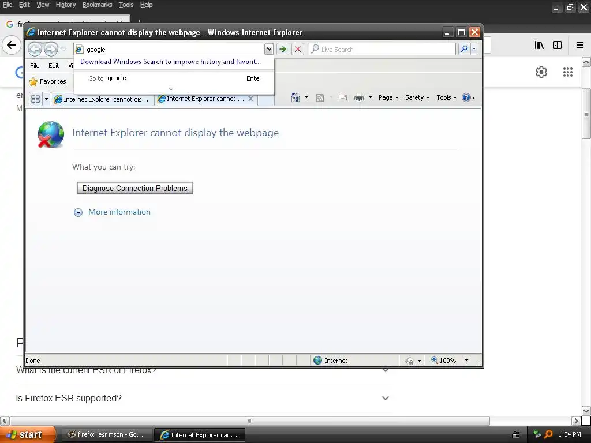This screenshot has height=443, width=591.
Task: Open the Page menu
Action: pos(388,97)
